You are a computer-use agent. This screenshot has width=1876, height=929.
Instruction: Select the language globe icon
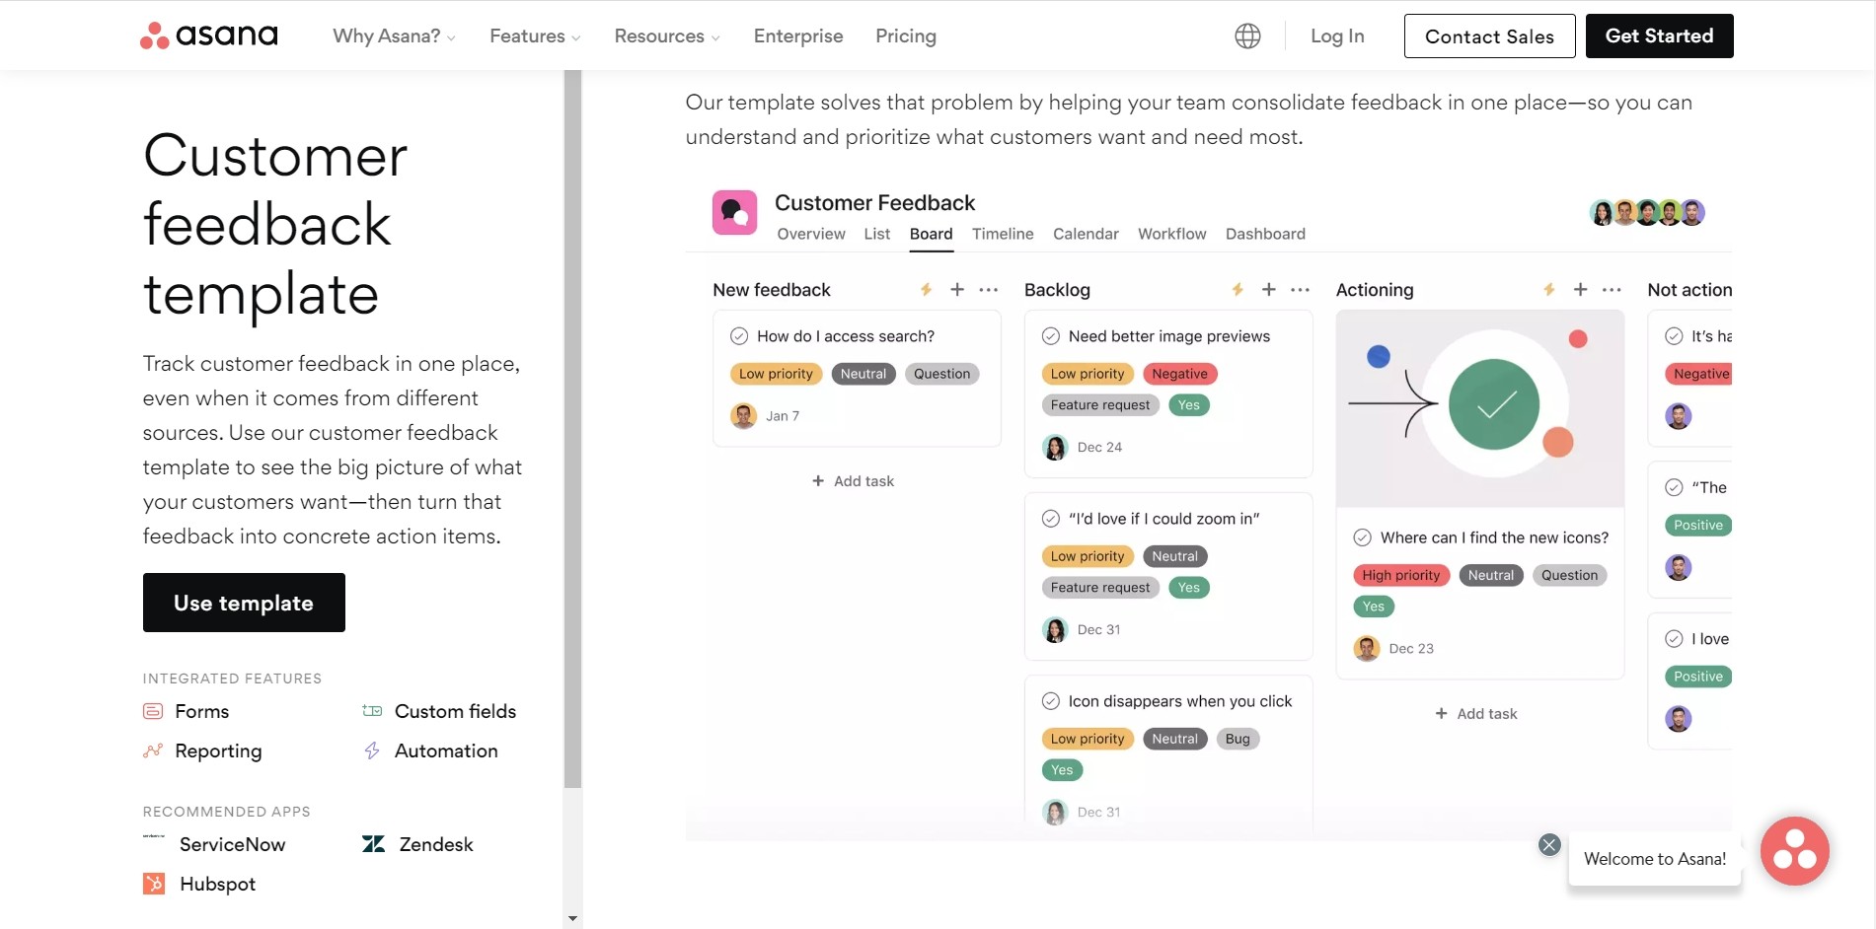(x=1246, y=36)
